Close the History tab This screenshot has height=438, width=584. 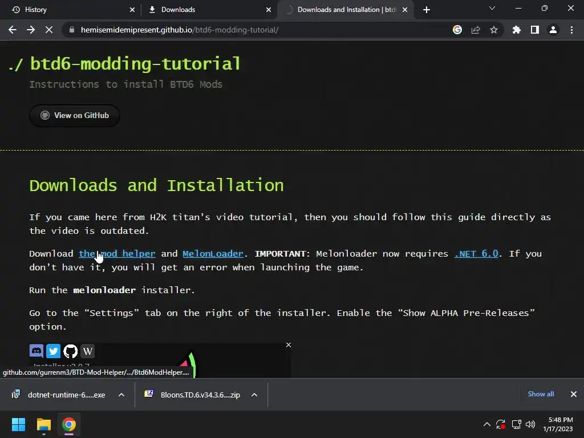tap(132, 10)
